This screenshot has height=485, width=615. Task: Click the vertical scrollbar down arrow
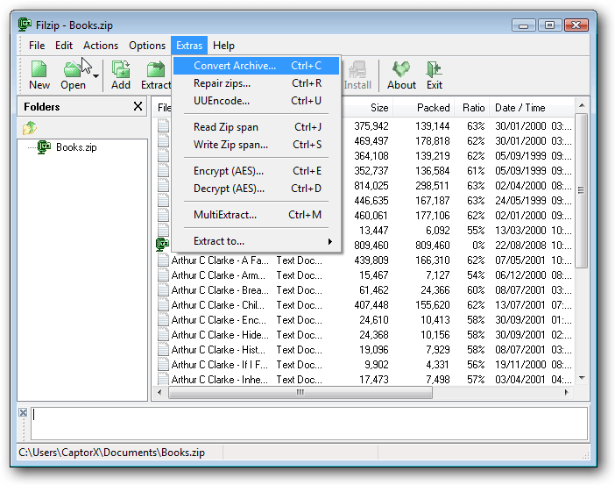click(x=582, y=378)
